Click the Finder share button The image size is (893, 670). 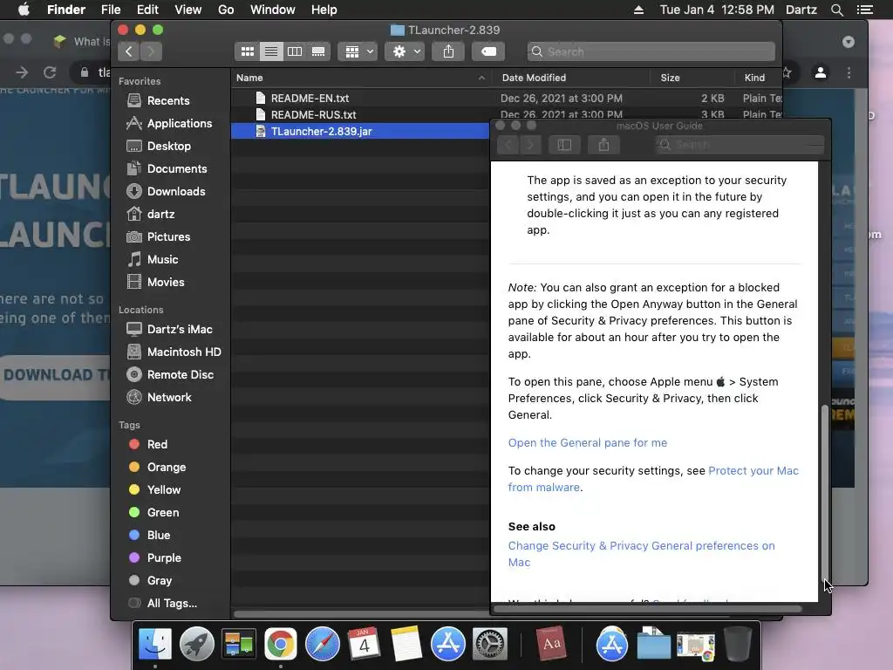tap(448, 51)
